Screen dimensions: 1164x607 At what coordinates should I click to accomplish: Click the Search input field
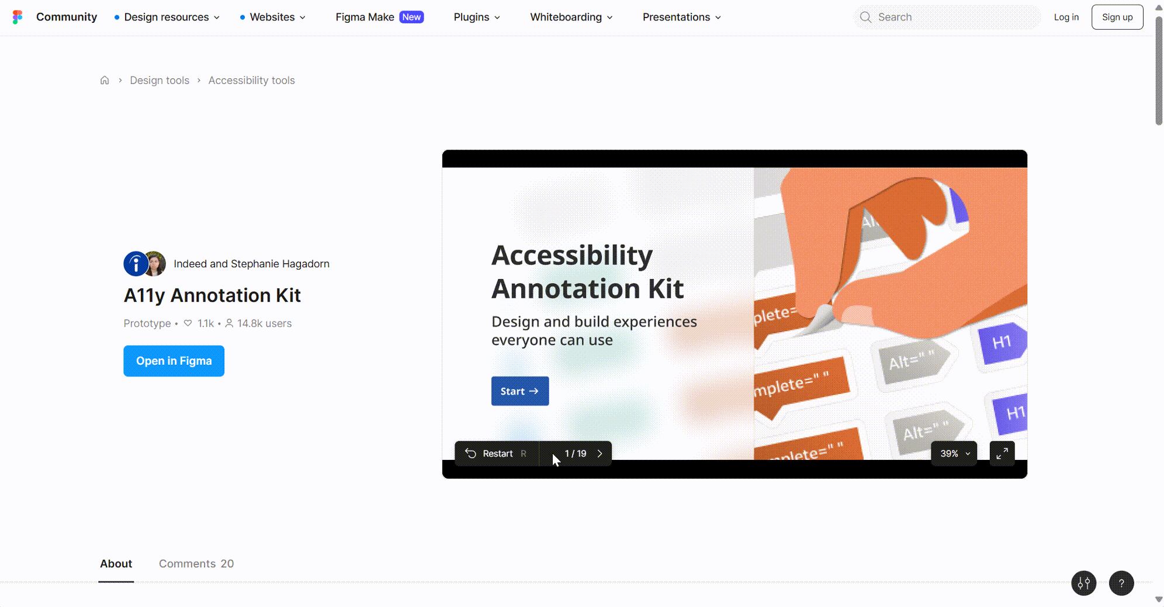click(947, 17)
